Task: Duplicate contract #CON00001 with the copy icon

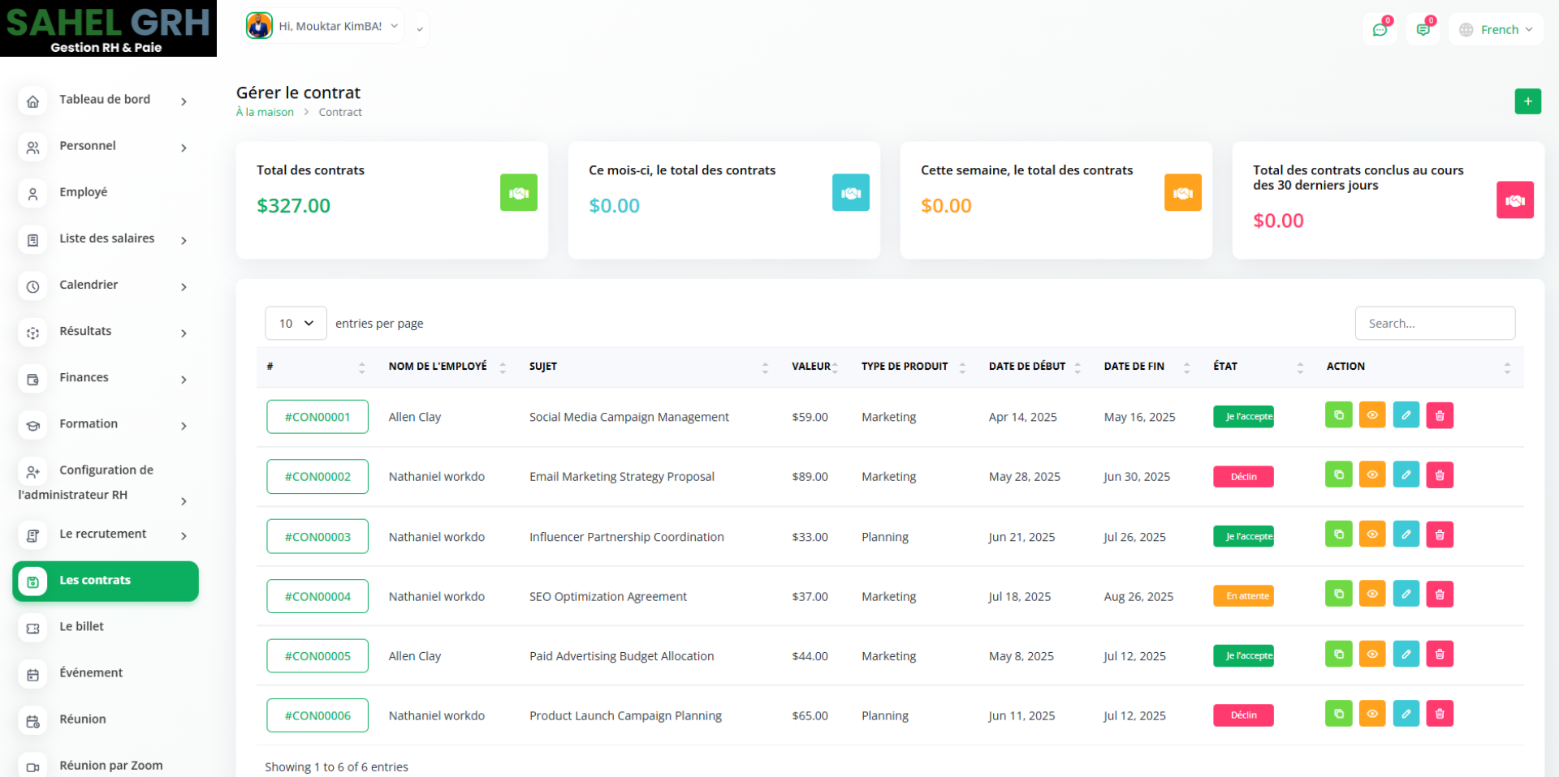Action: tap(1338, 415)
